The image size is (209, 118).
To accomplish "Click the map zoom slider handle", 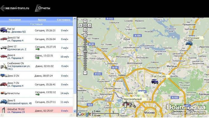I will pos(85,51).
